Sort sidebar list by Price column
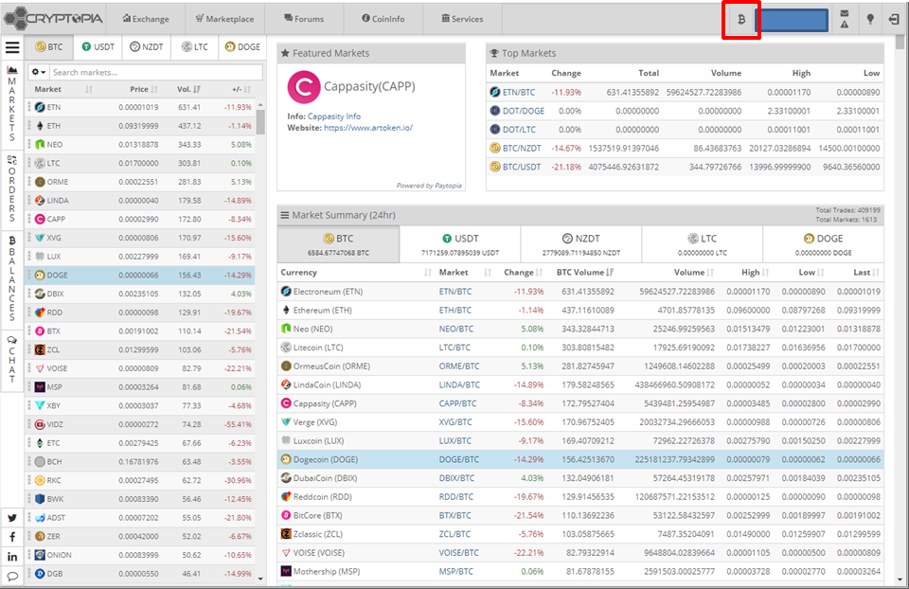This screenshot has height=589, width=909. point(143,89)
